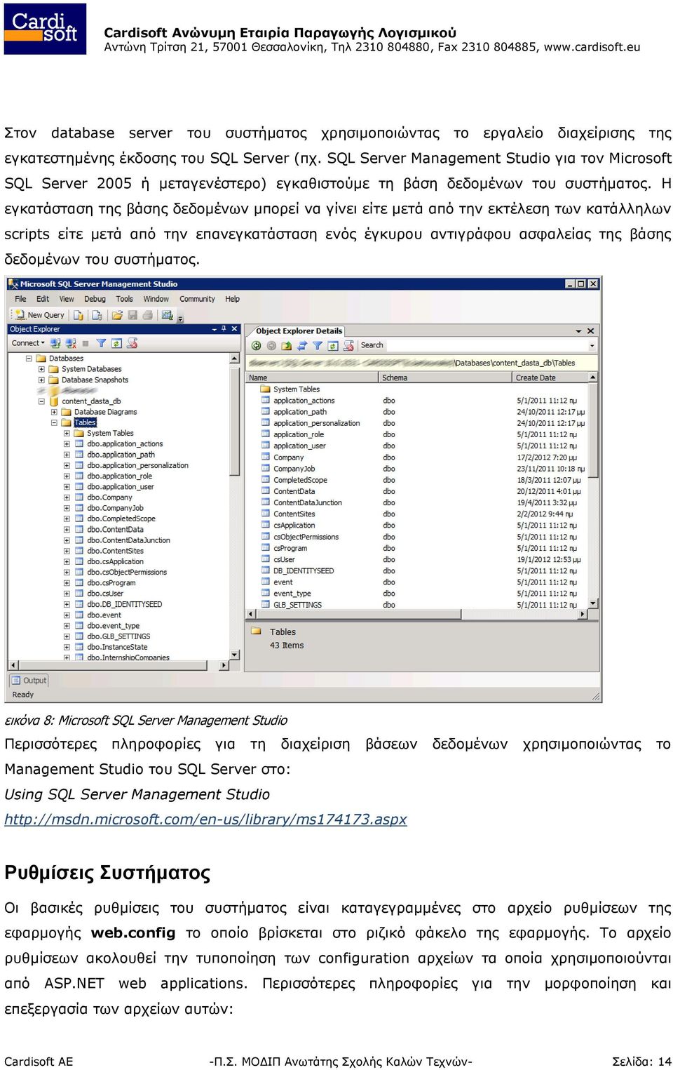Click the details list scroll down arrow
The width and height of the screenshot is (673, 1070).
[593, 603]
